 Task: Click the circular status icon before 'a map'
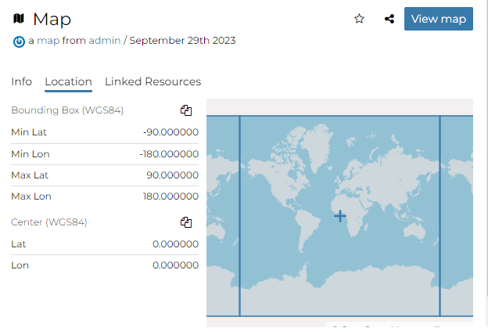(19, 41)
